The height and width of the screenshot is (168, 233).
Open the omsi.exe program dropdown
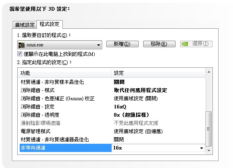(59, 45)
